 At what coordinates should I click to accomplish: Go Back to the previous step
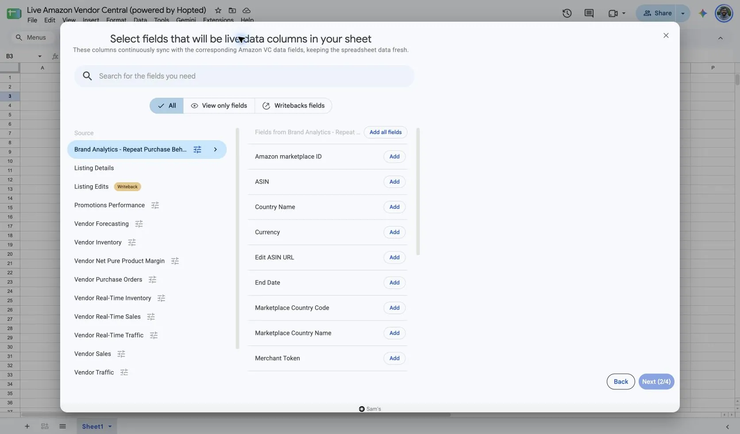621,382
